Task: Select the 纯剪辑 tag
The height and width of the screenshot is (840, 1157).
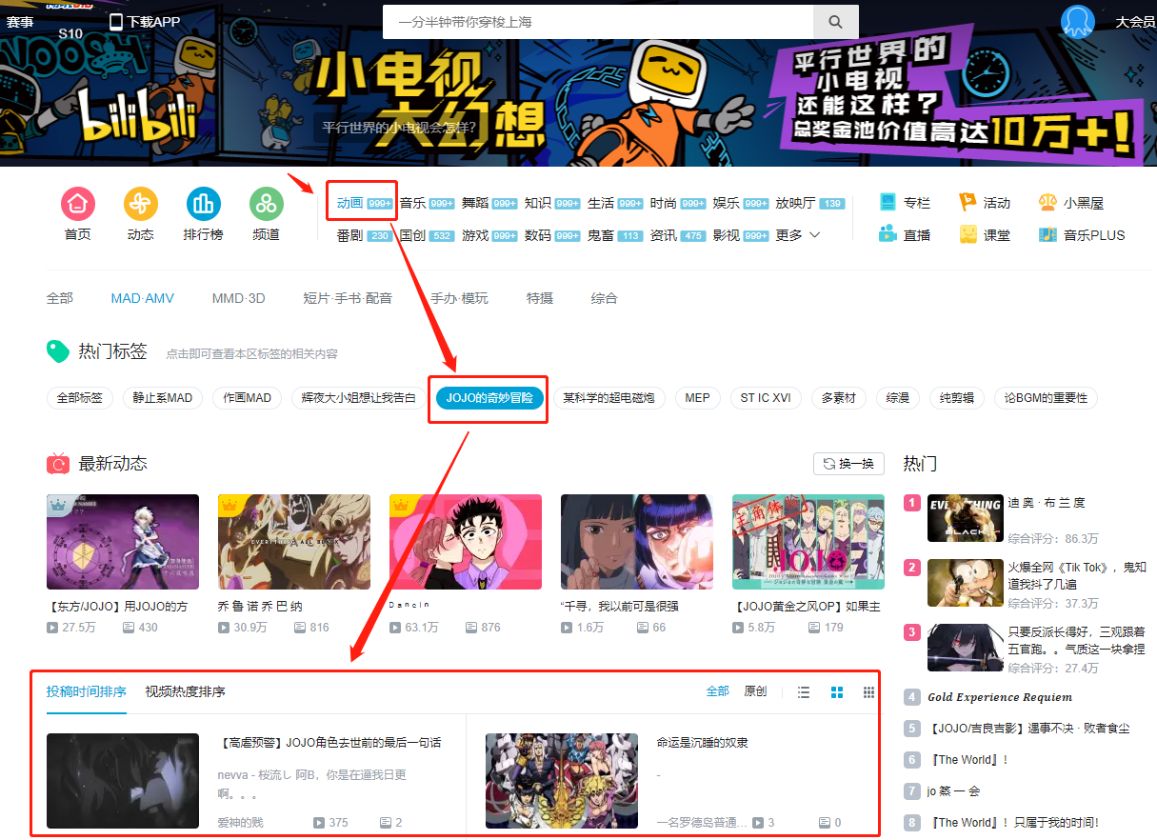Action: point(957,398)
